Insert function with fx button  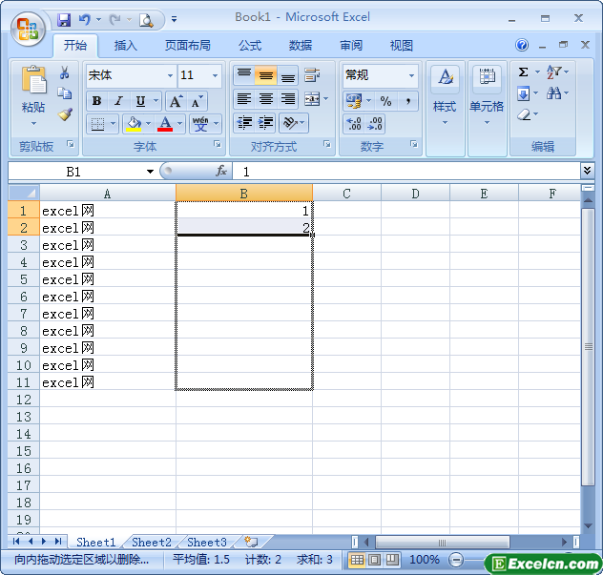click(x=221, y=171)
